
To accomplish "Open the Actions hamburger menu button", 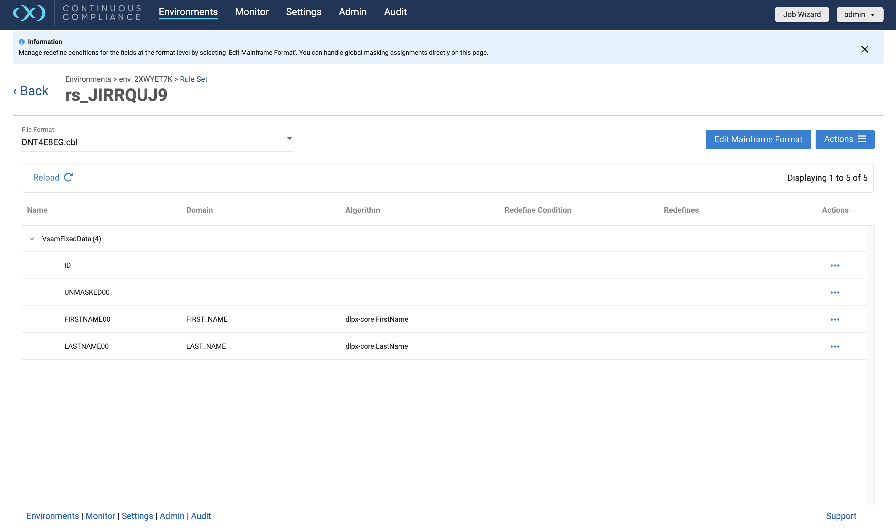I will click(844, 139).
